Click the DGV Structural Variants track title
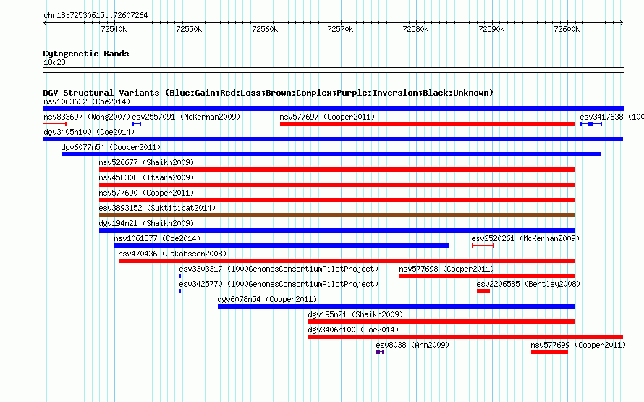The image size is (644, 402). tap(268, 93)
